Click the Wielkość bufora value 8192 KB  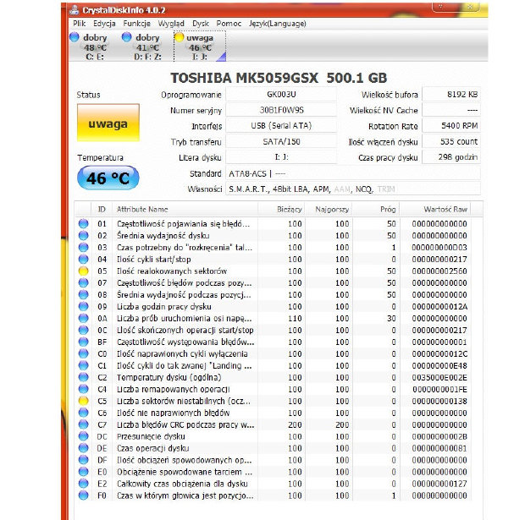(451, 95)
